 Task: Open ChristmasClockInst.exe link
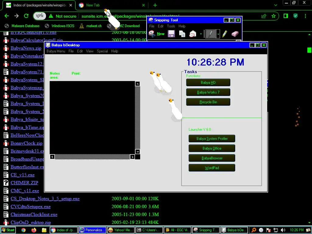coord(34,215)
